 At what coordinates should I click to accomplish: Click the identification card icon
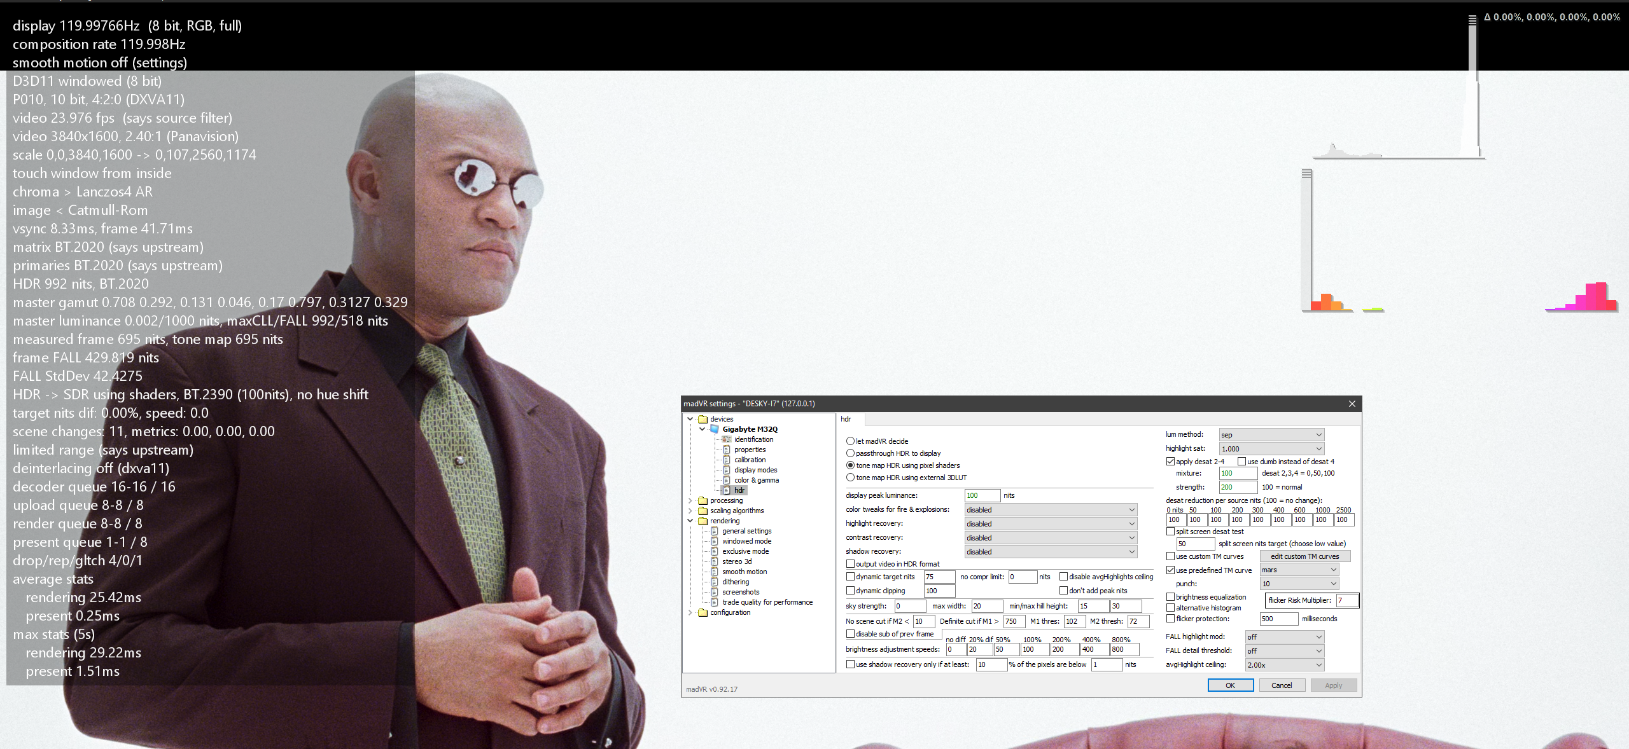[x=726, y=439]
